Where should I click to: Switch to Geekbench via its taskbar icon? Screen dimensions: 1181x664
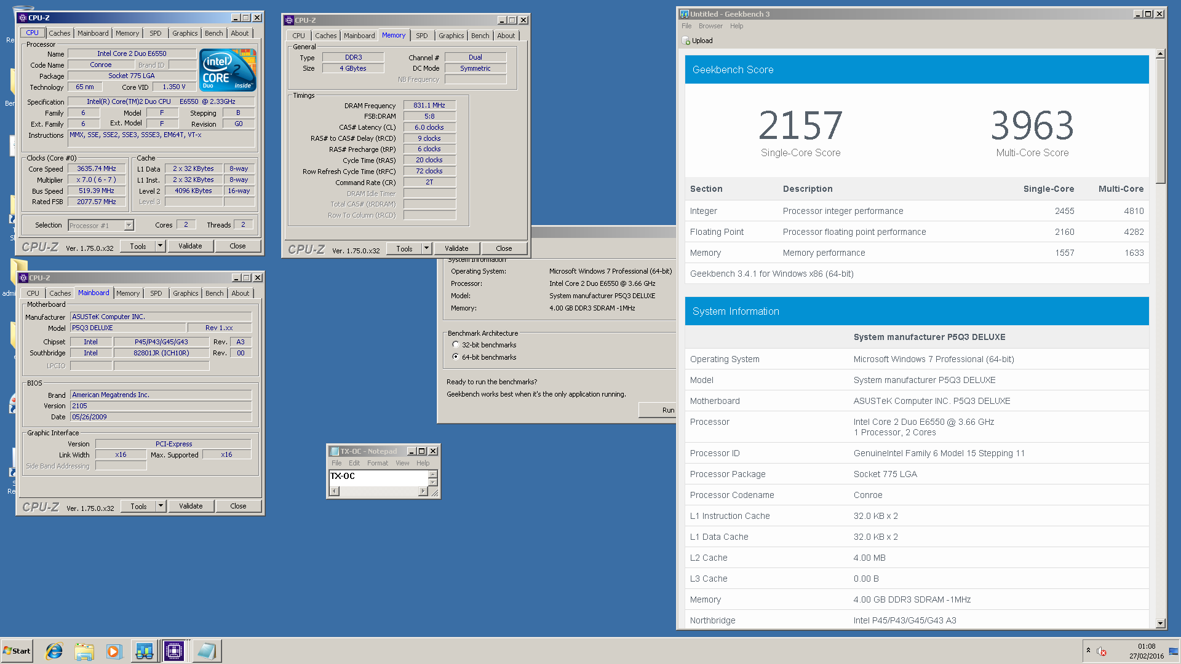144,651
